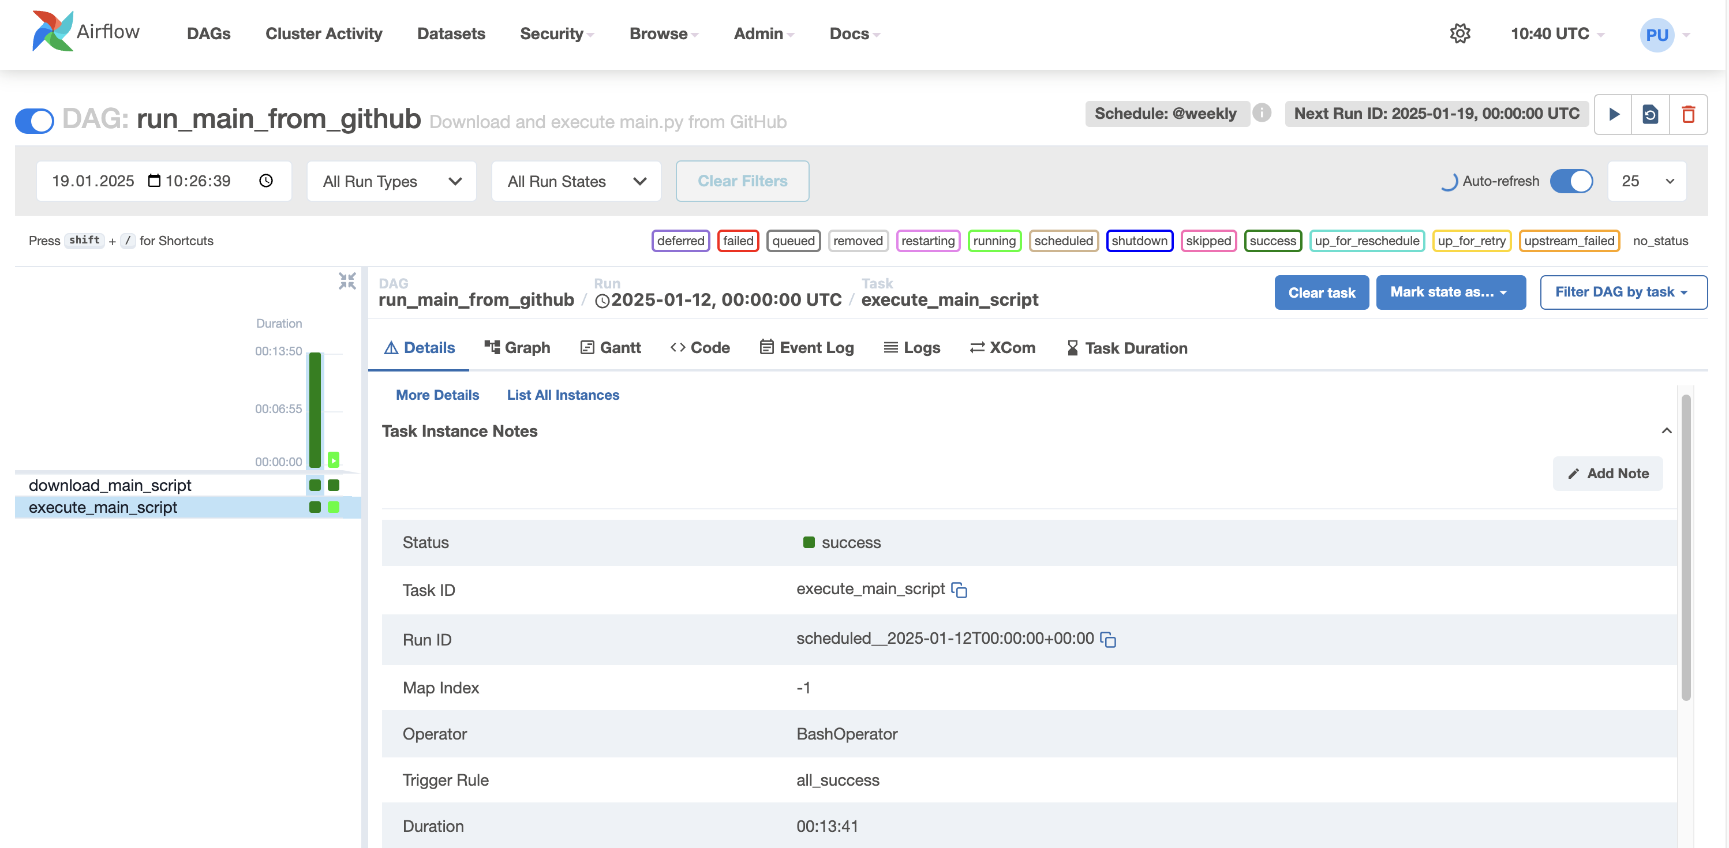The image size is (1729, 848).
Task: Select the success status legend swatch
Action: point(1273,241)
